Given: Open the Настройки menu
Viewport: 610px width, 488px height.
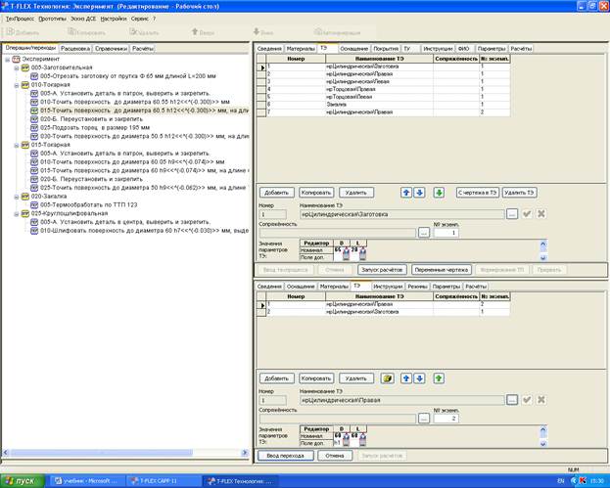Looking at the screenshot, I should point(114,19).
